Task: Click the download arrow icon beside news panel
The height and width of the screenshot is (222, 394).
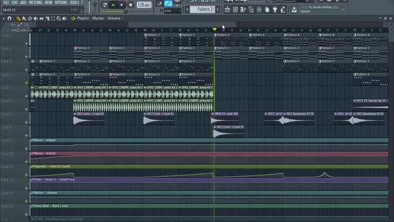Action: pos(294,10)
